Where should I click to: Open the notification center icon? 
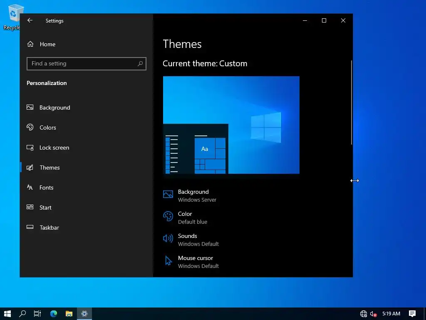[x=412, y=314]
